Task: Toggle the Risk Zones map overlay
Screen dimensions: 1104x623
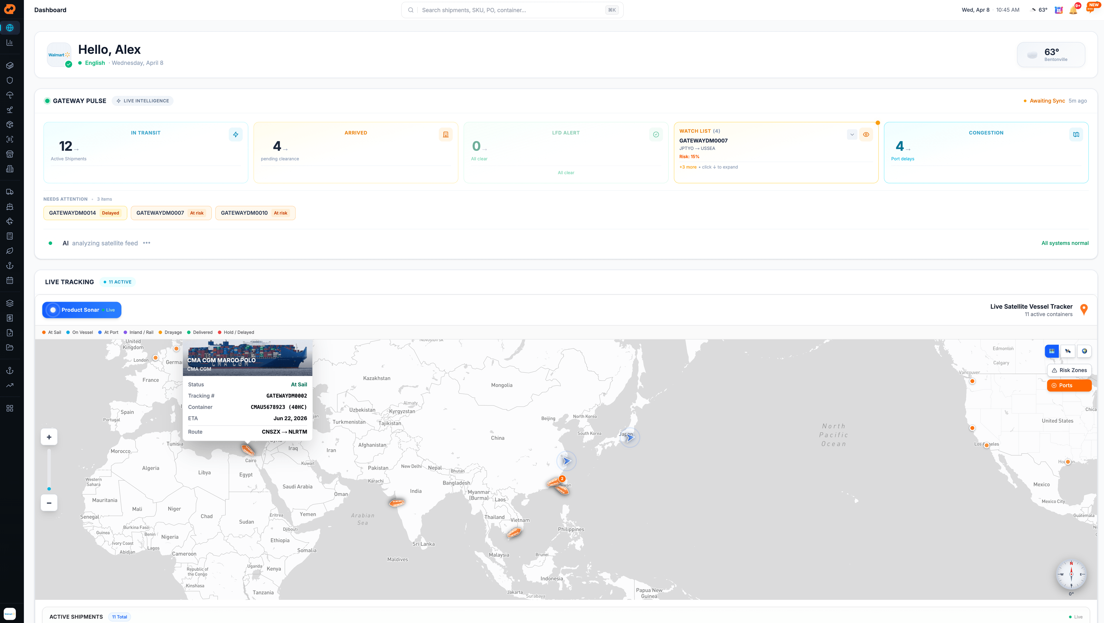Action: click(x=1069, y=370)
